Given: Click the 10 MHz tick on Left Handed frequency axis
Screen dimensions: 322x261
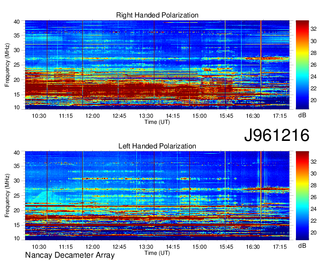Looking at the screenshot, I should pyautogui.click(x=17, y=238).
